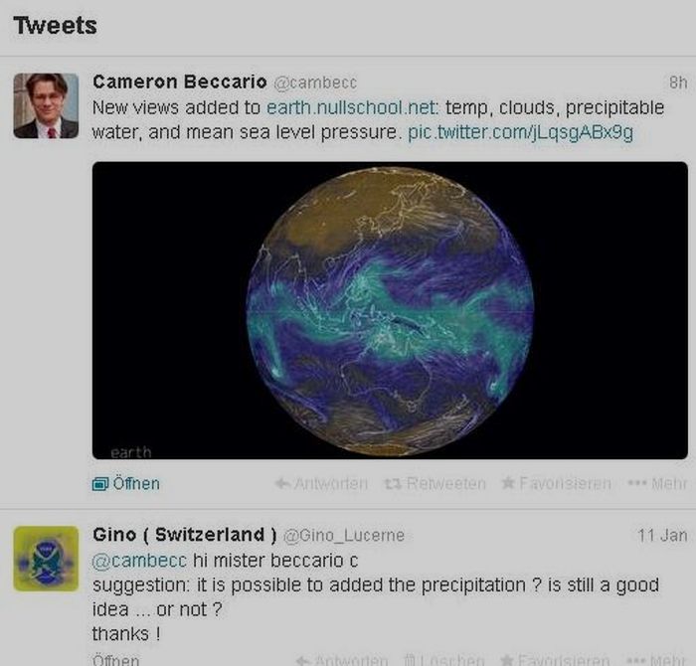Visit the earth.nullschool.net link
The height and width of the screenshot is (666, 696).
pyautogui.click(x=352, y=107)
